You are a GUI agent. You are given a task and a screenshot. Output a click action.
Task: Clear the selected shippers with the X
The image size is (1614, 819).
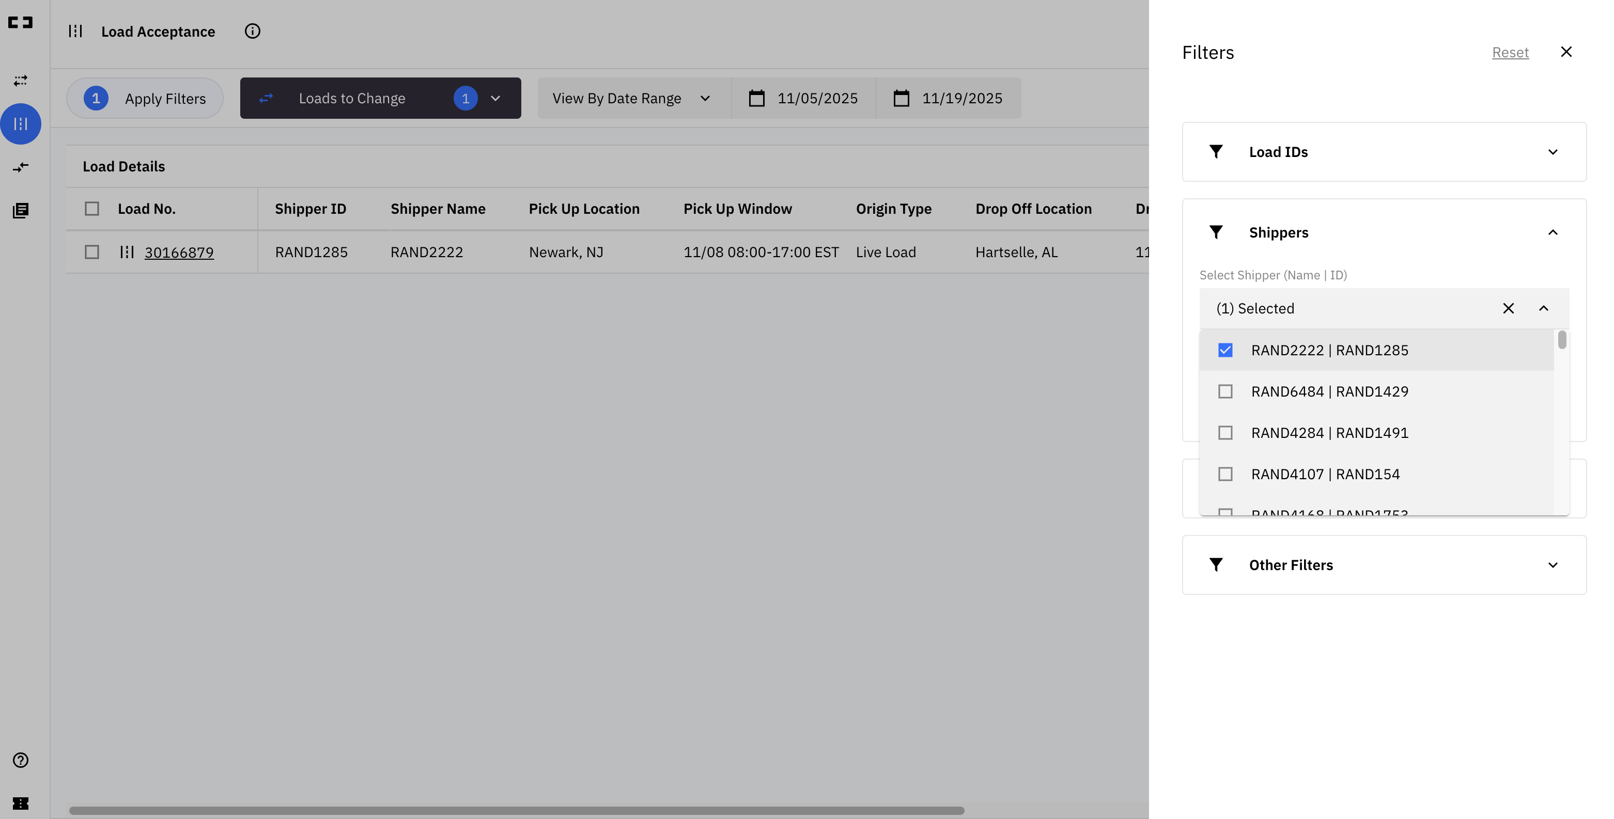[x=1508, y=309]
